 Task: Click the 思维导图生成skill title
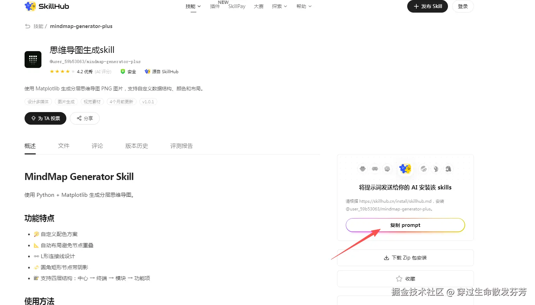tap(82, 50)
